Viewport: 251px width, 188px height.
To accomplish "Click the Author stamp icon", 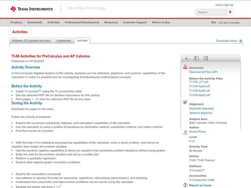I will click(185, 132).
